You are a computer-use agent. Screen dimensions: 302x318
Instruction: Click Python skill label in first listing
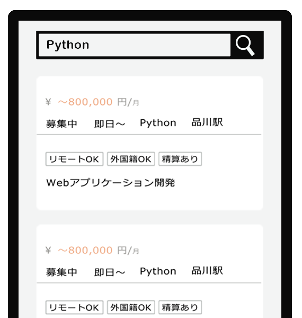coord(158,123)
